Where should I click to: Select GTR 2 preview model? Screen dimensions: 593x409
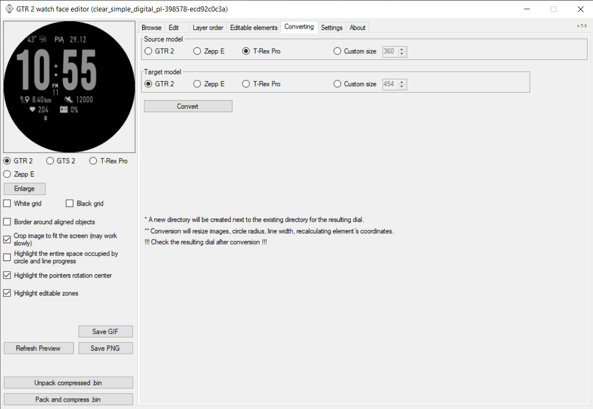tap(18, 161)
